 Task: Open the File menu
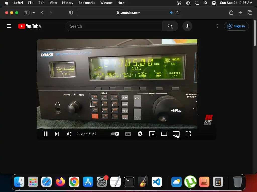point(31,3)
